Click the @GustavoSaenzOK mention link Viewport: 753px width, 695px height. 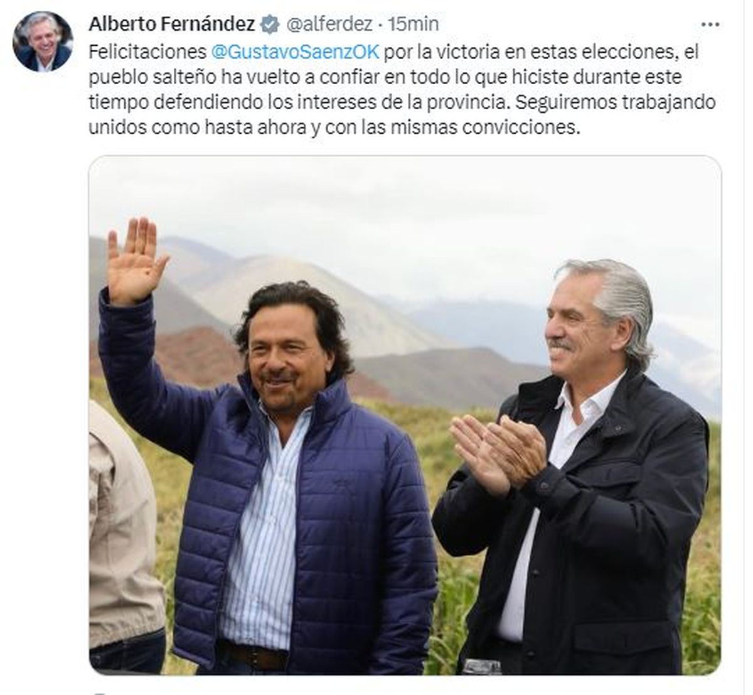[296, 51]
